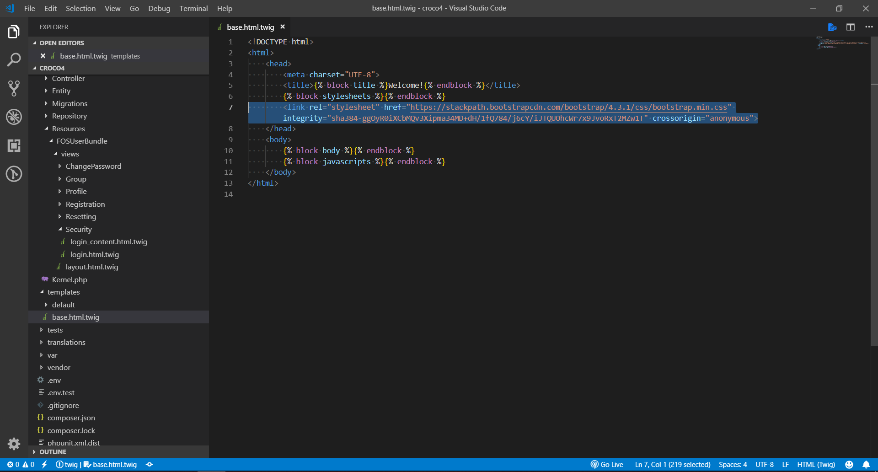Open the notifications bell icon
The height and width of the screenshot is (472, 878).
point(866,465)
